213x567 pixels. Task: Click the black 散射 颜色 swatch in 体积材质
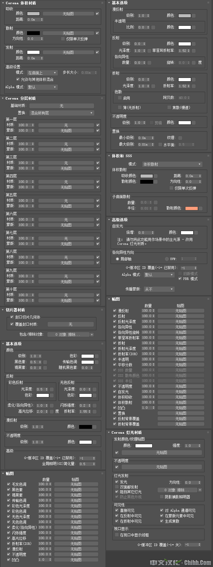(33, 33)
